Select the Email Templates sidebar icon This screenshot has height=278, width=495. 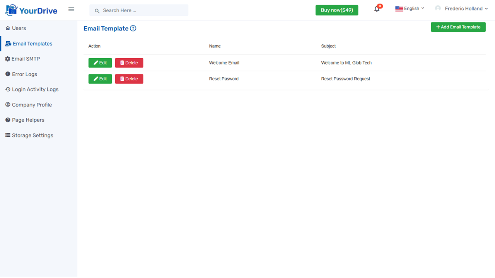[8, 44]
